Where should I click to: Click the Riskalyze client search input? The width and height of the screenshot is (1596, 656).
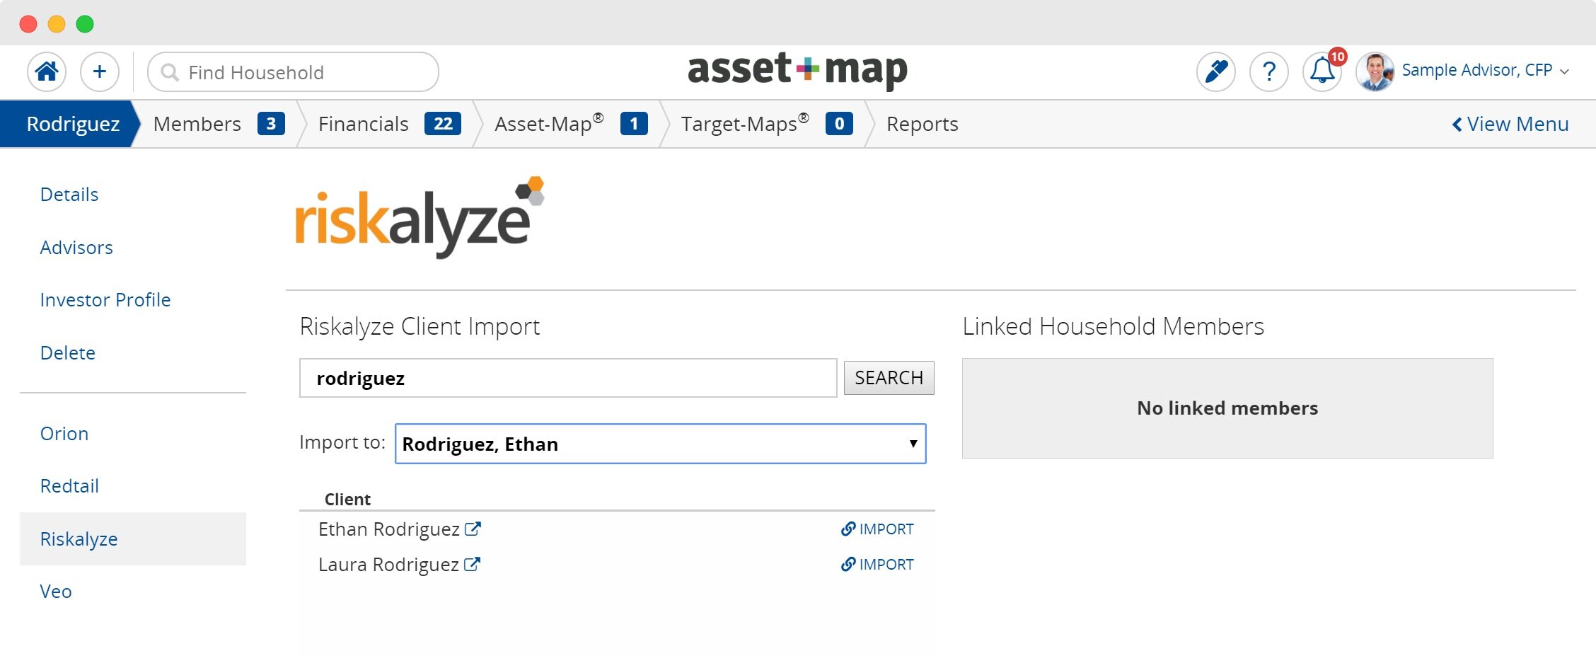568,378
